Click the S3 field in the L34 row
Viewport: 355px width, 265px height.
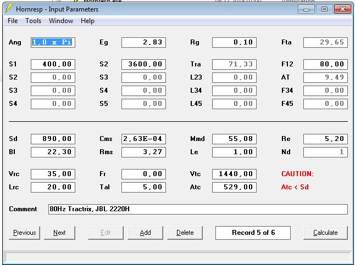(53, 91)
